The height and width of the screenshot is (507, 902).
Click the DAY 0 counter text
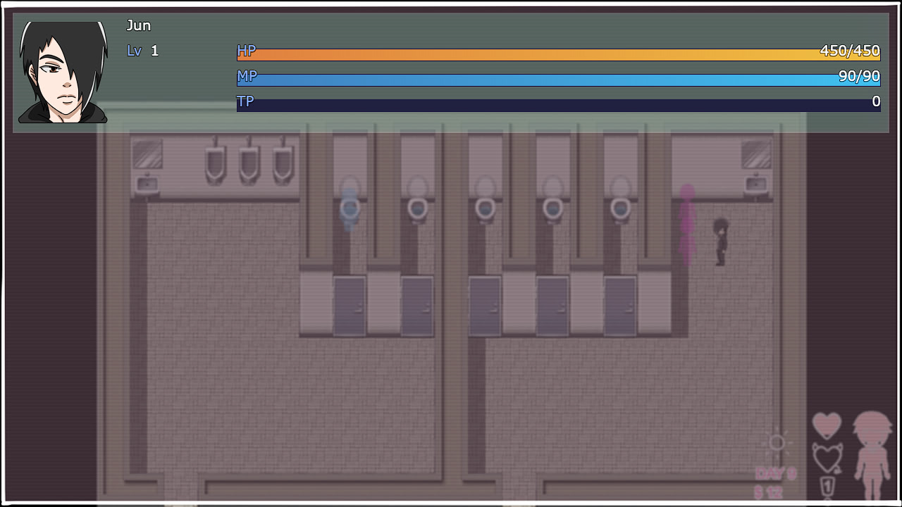pos(775,473)
